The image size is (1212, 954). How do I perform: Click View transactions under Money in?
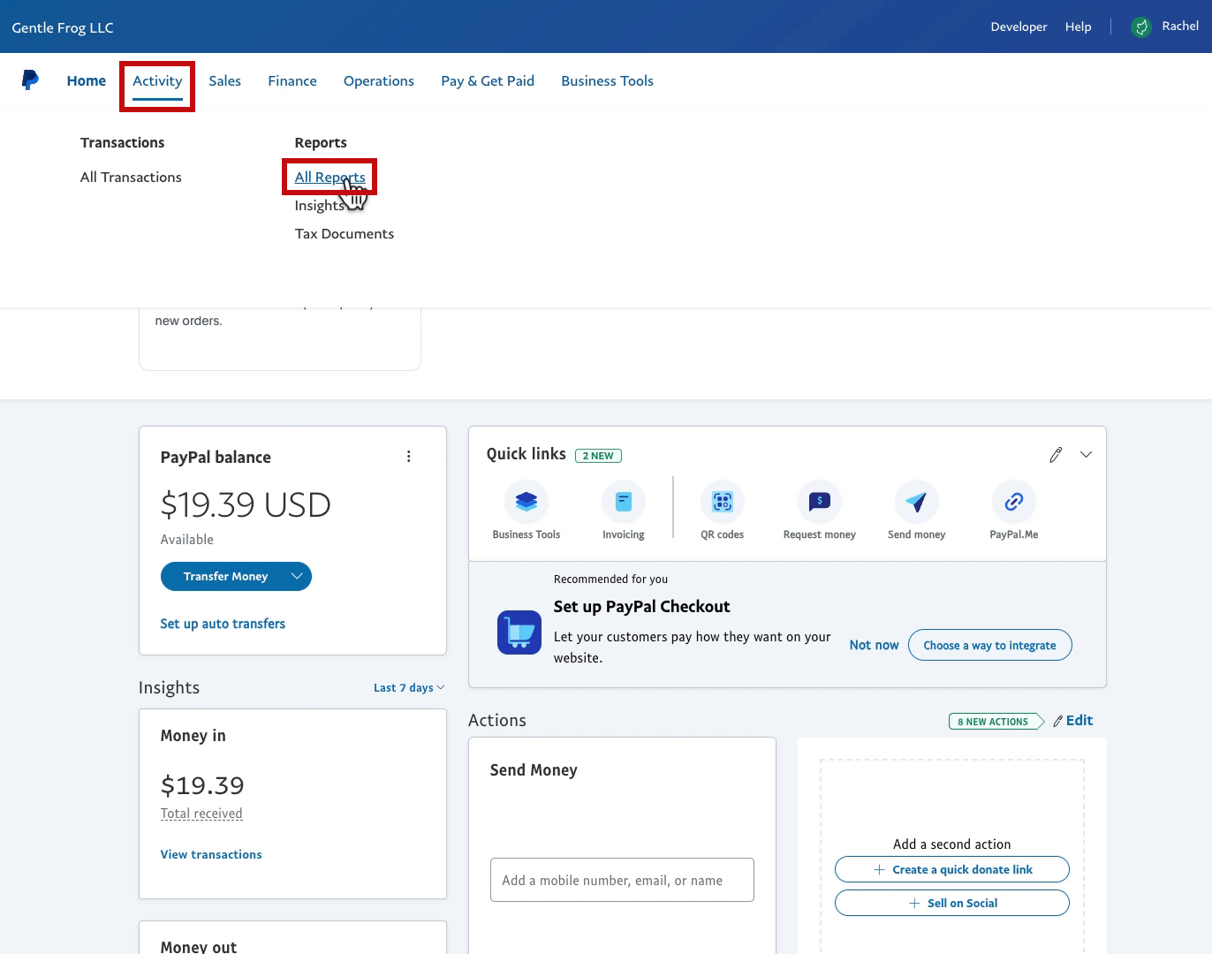point(211,854)
